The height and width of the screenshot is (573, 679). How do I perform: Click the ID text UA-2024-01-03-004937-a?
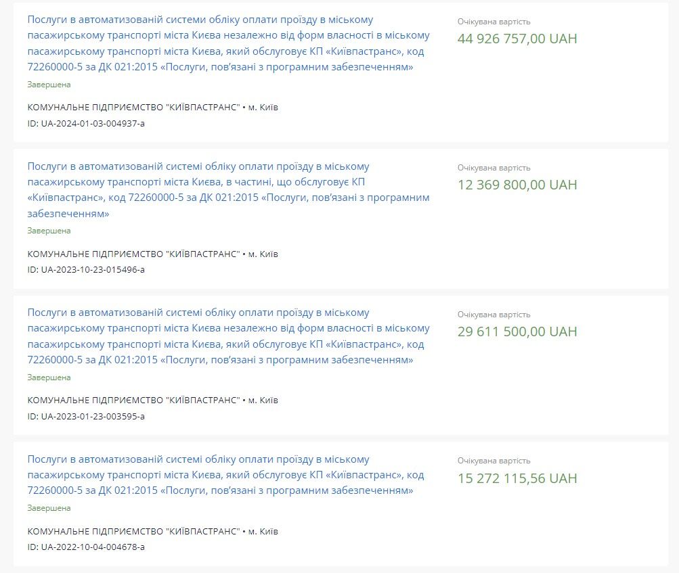pos(86,123)
